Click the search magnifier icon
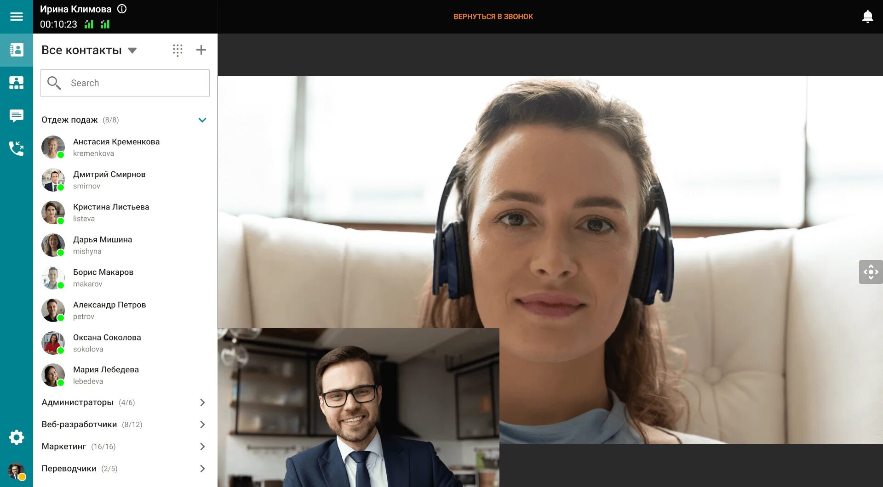Screen dimensions: 883x487 pos(54,83)
